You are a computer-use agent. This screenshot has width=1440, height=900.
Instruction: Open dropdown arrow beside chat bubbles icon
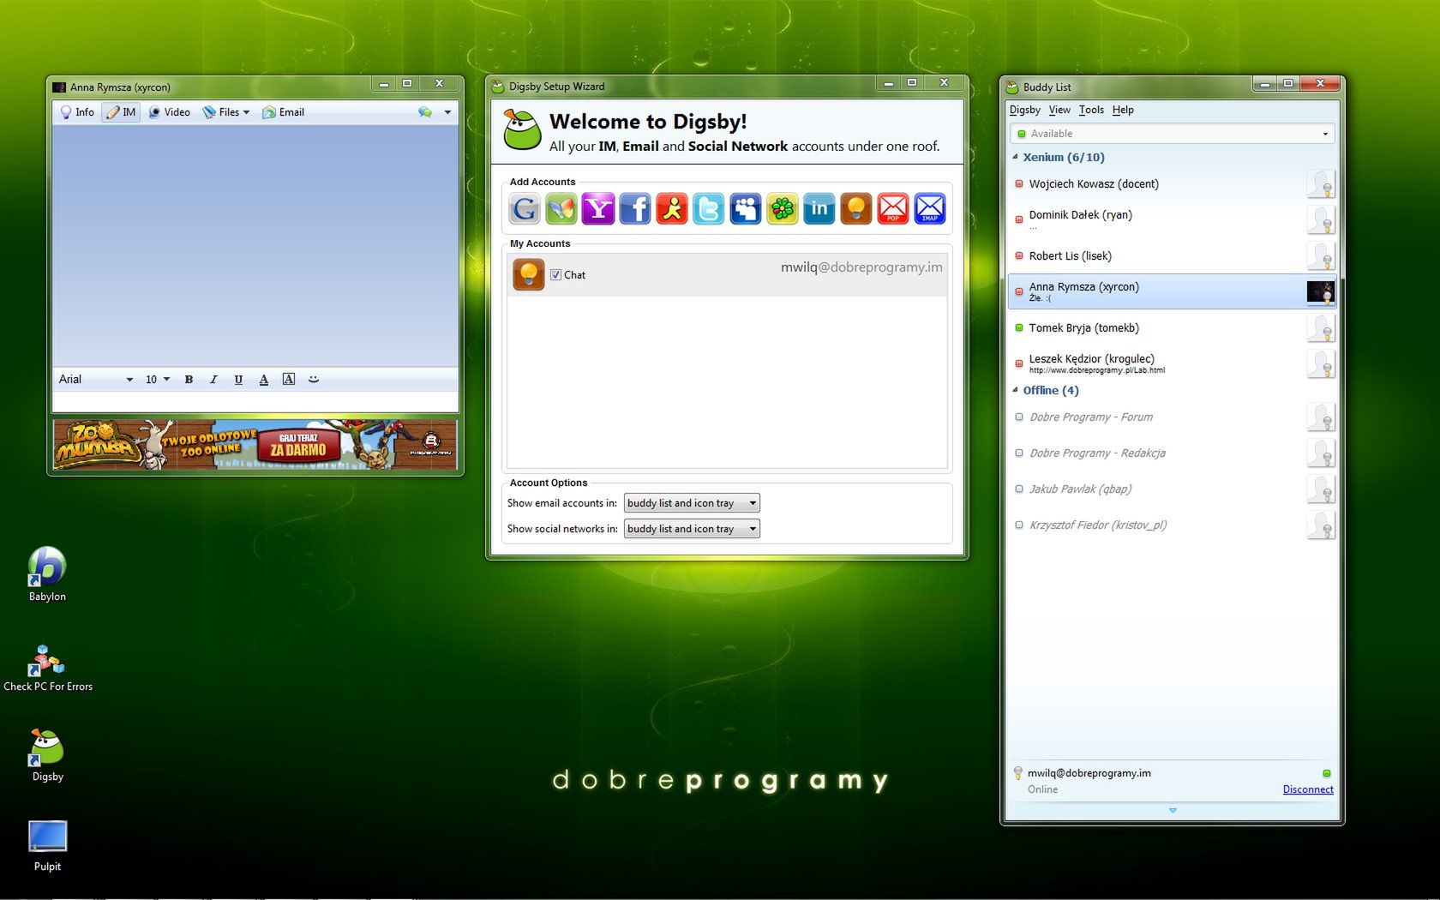[447, 112]
